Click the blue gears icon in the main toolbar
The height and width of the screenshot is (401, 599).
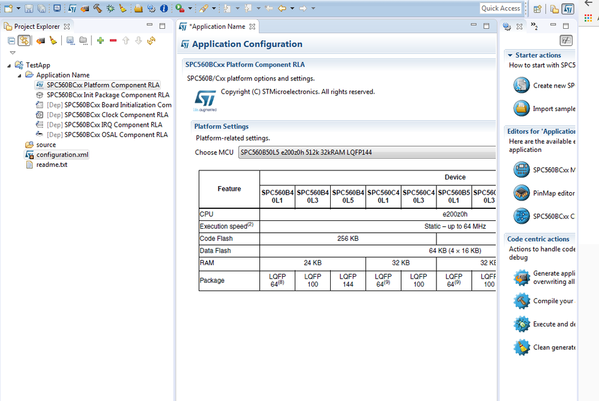(151, 8)
